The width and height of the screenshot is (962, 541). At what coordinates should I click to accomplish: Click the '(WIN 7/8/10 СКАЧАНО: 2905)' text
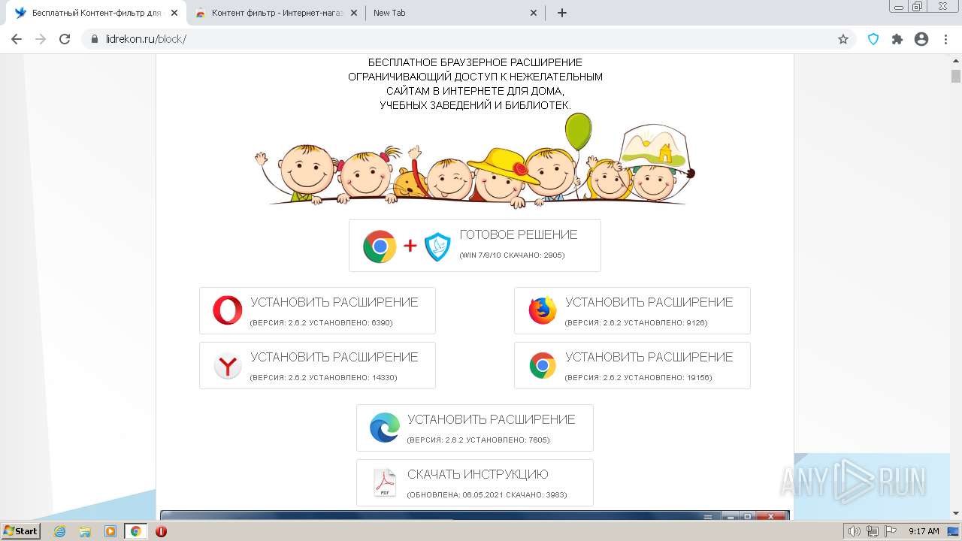512,255
